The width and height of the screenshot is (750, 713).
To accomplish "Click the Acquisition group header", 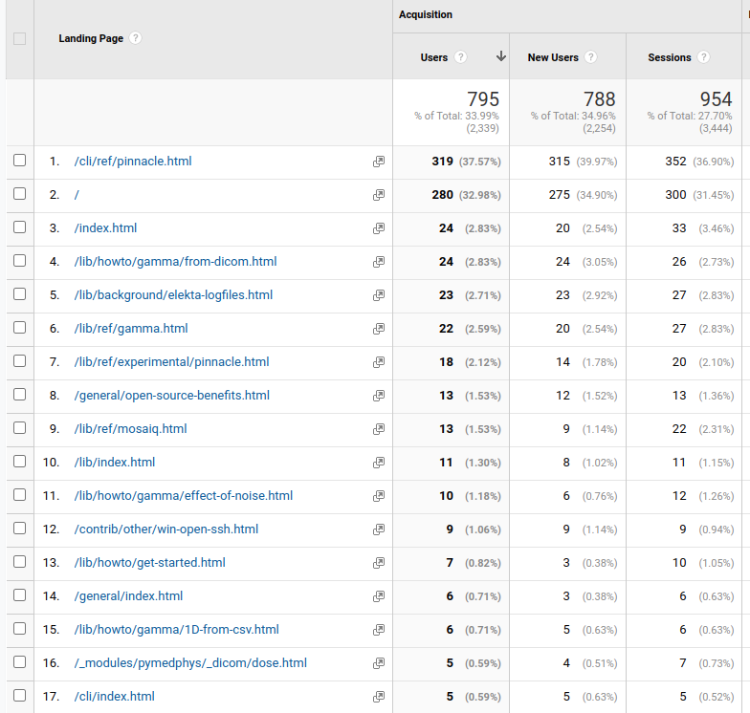I will [x=425, y=15].
